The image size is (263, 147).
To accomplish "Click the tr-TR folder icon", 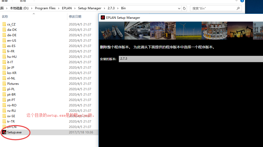I will (x=4, y=121).
